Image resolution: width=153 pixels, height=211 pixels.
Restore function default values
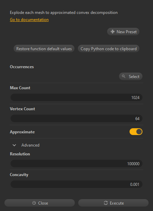pyautogui.click(x=44, y=49)
